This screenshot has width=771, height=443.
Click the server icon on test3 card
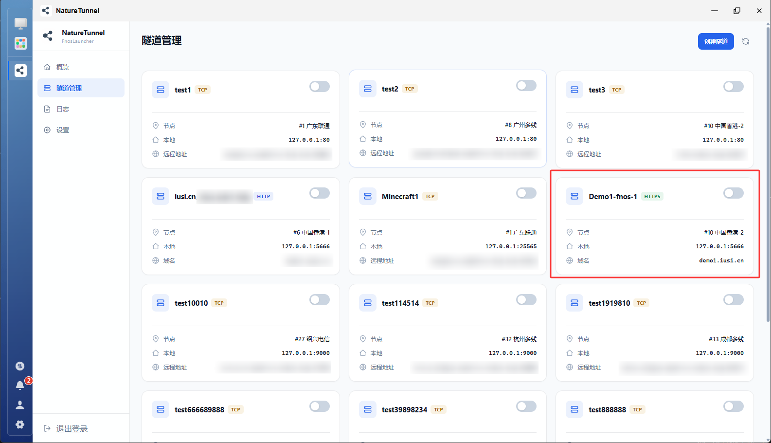(574, 90)
